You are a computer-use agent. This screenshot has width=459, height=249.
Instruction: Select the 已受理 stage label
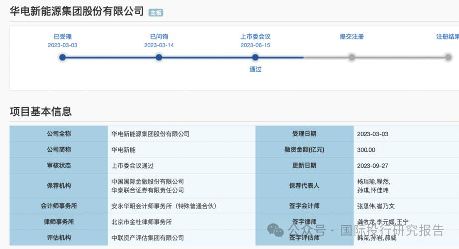point(63,36)
